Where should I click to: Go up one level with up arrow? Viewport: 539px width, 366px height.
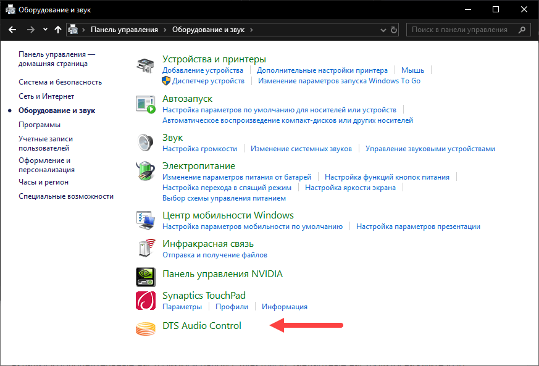58,30
